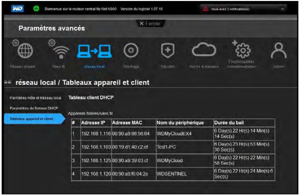Expand the notifications dropdown arrow
Viewport: 299px width, 195px height.
coord(282,9)
